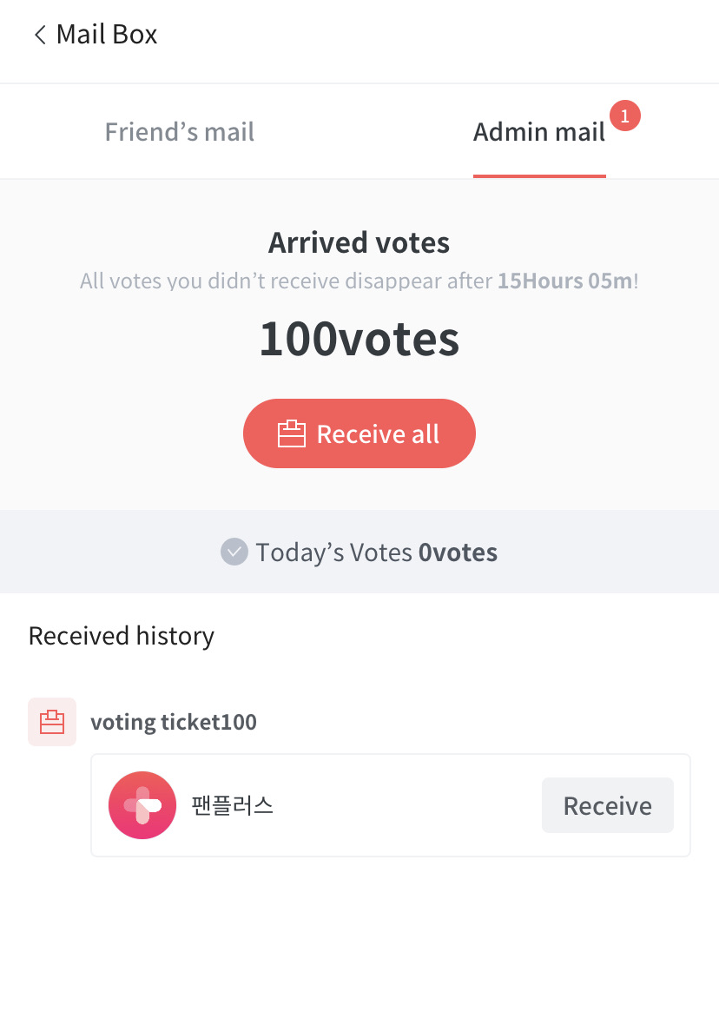
Task: Click the voting ticket100 label
Action: coord(174,722)
